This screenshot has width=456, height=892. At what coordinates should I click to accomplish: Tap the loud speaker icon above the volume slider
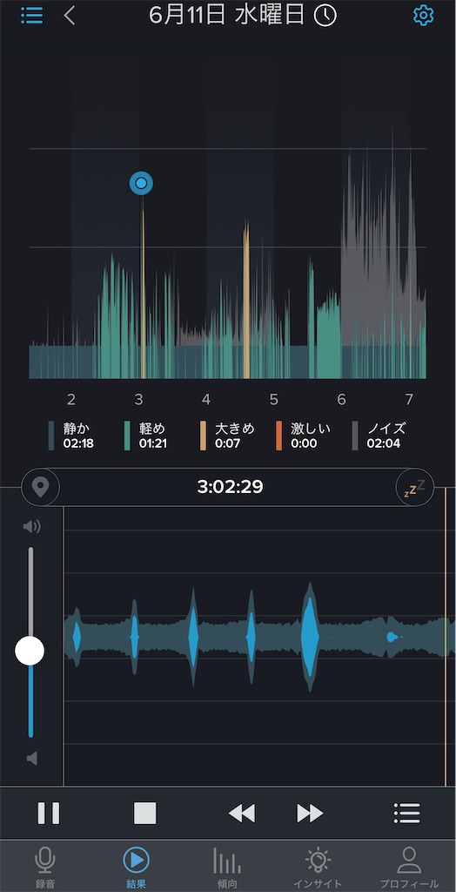(x=32, y=527)
